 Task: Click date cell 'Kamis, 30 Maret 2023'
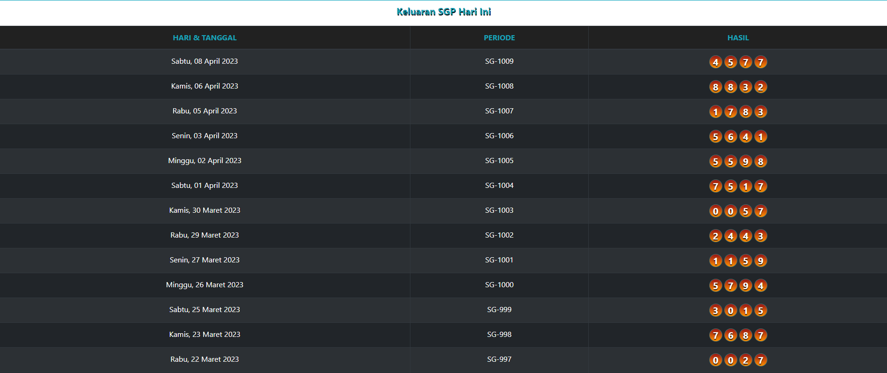205,210
